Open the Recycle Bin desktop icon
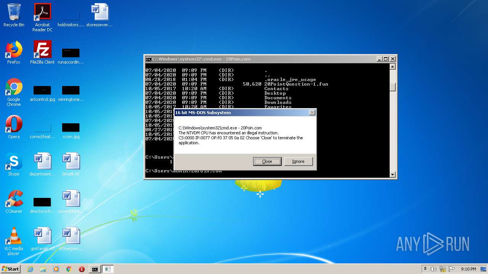488x274 pixels. point(14,15)
